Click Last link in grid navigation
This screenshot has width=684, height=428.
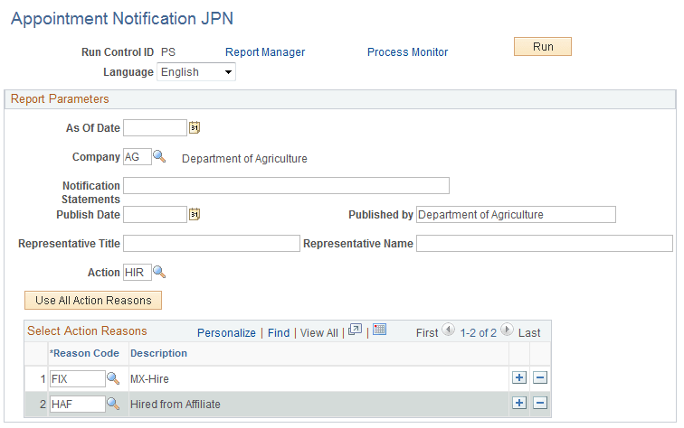coord(529,333)
